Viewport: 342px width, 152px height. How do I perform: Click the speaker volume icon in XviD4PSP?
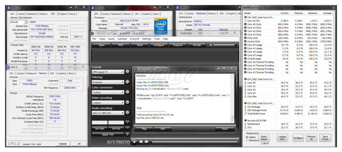click(211, 45)
